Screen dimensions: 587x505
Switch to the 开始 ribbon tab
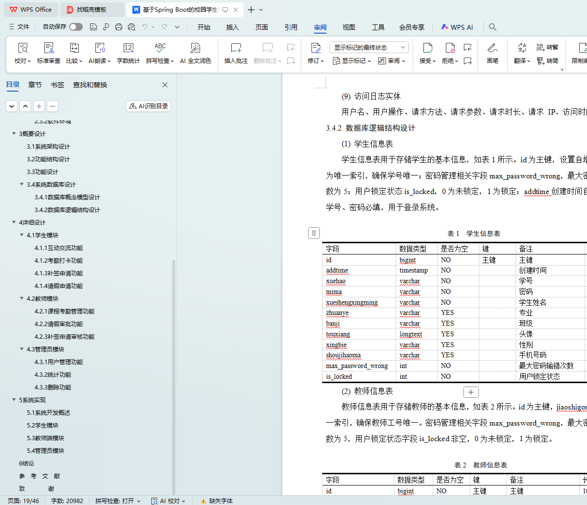tap(204, 27)
